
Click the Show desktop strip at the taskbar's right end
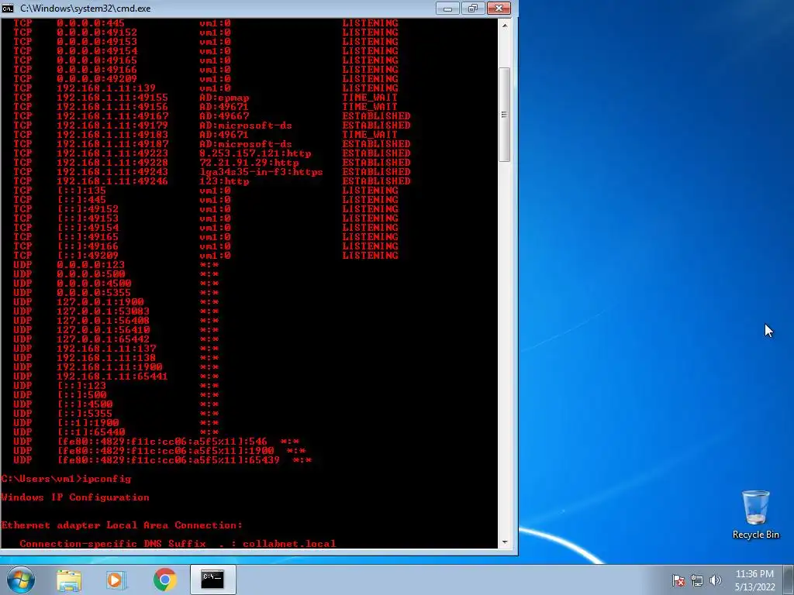pyautogui.click(x=790, y=580)
